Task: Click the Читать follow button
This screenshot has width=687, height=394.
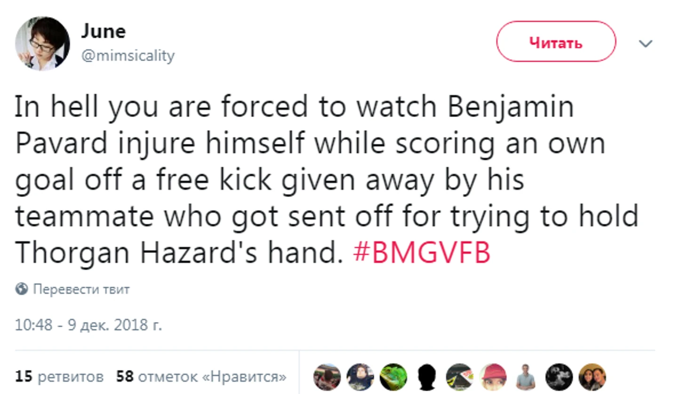Action: point(556,42)
